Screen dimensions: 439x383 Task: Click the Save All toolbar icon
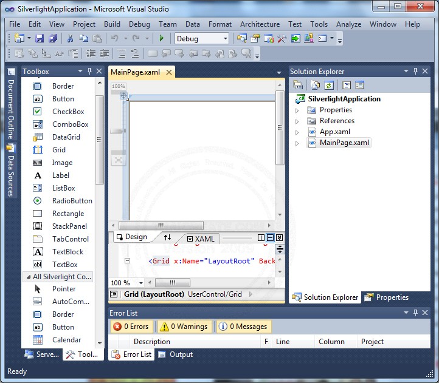(x=53, y=38)
